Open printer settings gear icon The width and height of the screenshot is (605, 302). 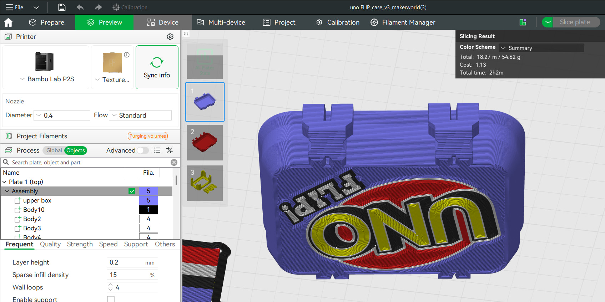(x=170, y=37)
